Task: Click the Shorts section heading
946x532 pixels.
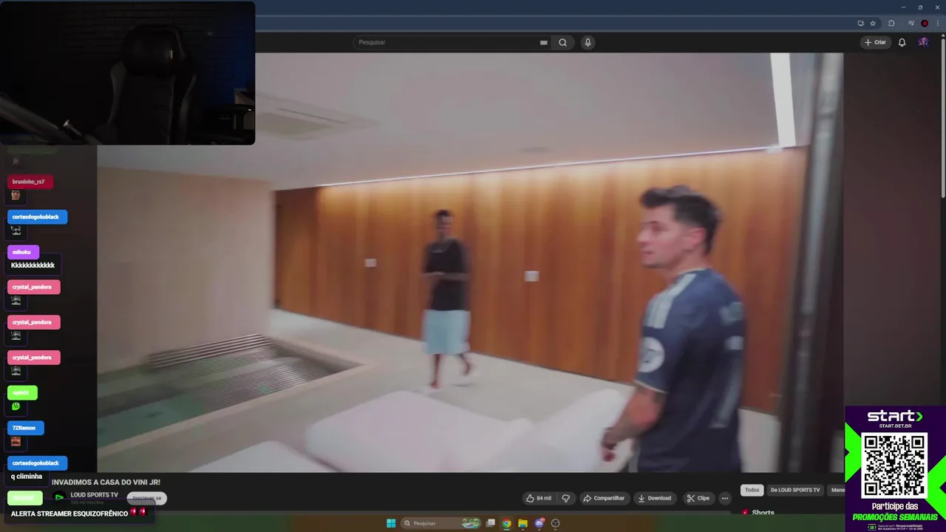Action: [x=763, y=513]
